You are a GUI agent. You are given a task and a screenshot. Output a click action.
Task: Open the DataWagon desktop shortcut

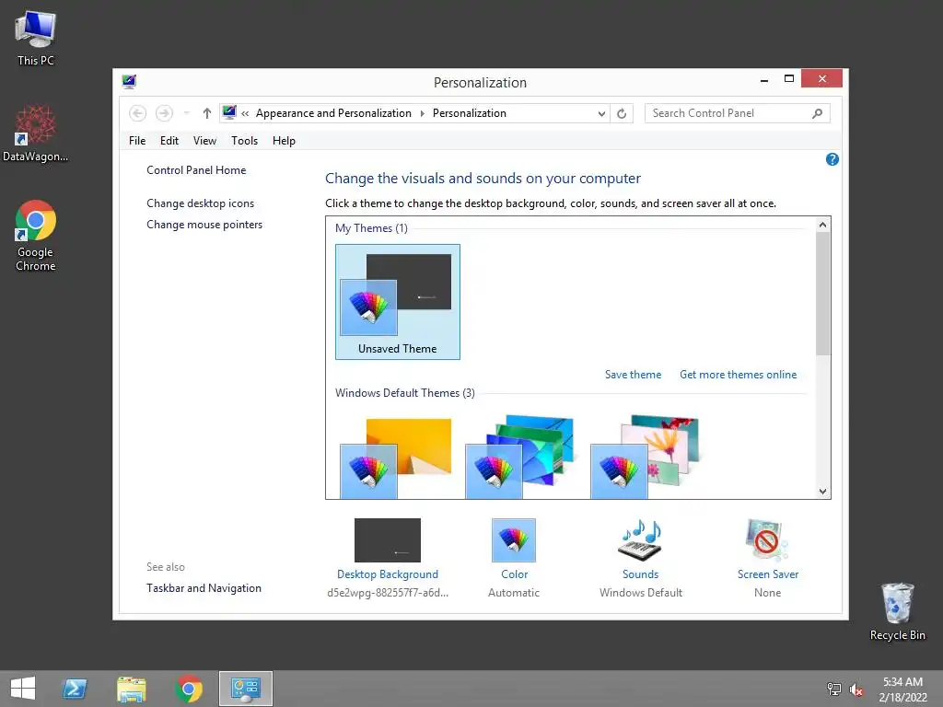point(36,133)
